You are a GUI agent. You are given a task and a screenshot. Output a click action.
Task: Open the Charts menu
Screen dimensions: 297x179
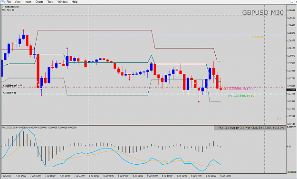pyautogui.click(x=39, y=2)
